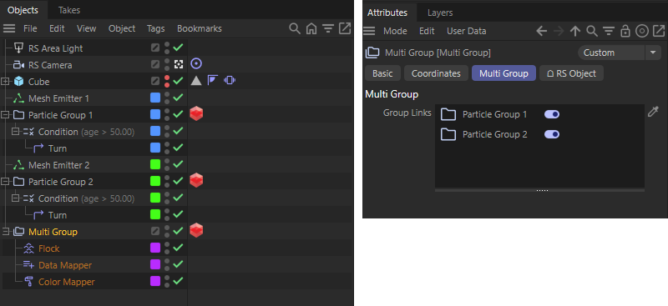Click Redshift object tag on Particle Group 1

click(x=196, y=113)
